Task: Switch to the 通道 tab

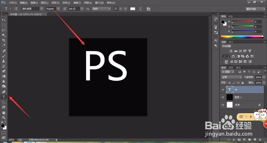Action: [x=231, y=68]
